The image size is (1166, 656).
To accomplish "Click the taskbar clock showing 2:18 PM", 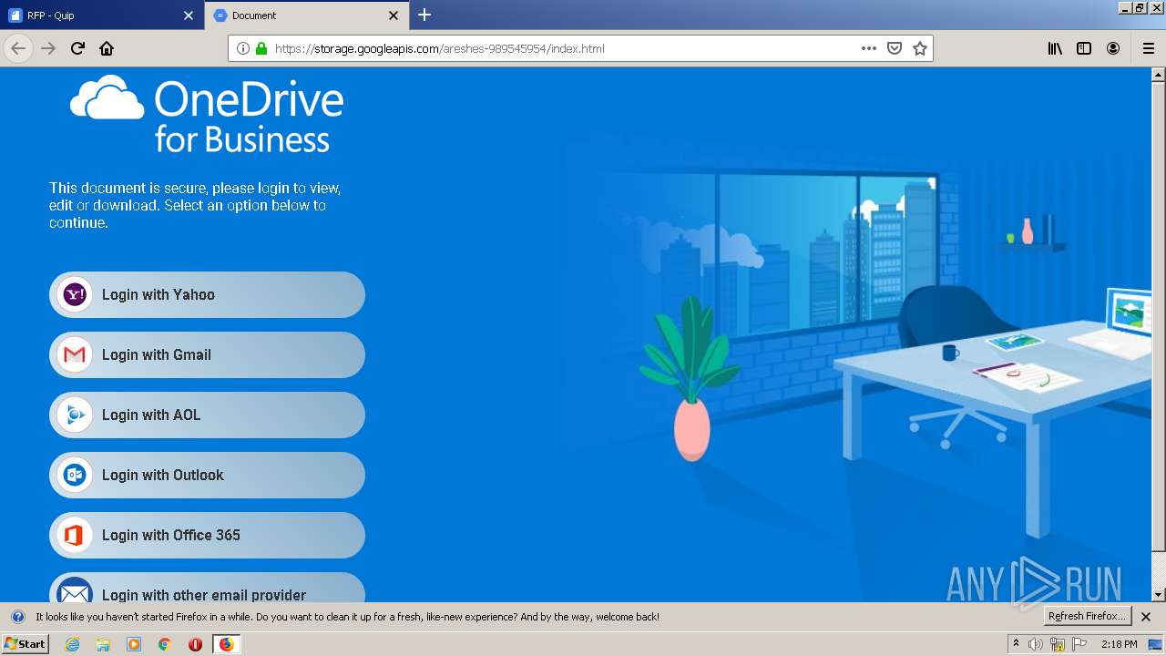I will click(x=1119, y=644).
